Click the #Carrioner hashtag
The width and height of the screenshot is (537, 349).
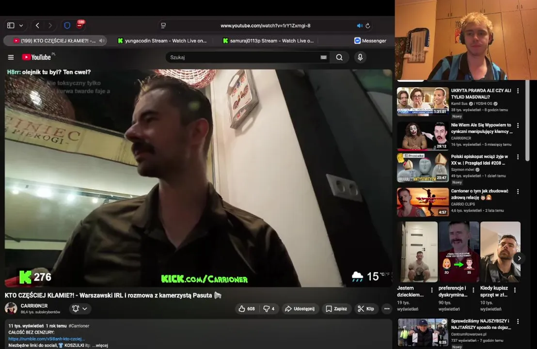tap(79, 326)
